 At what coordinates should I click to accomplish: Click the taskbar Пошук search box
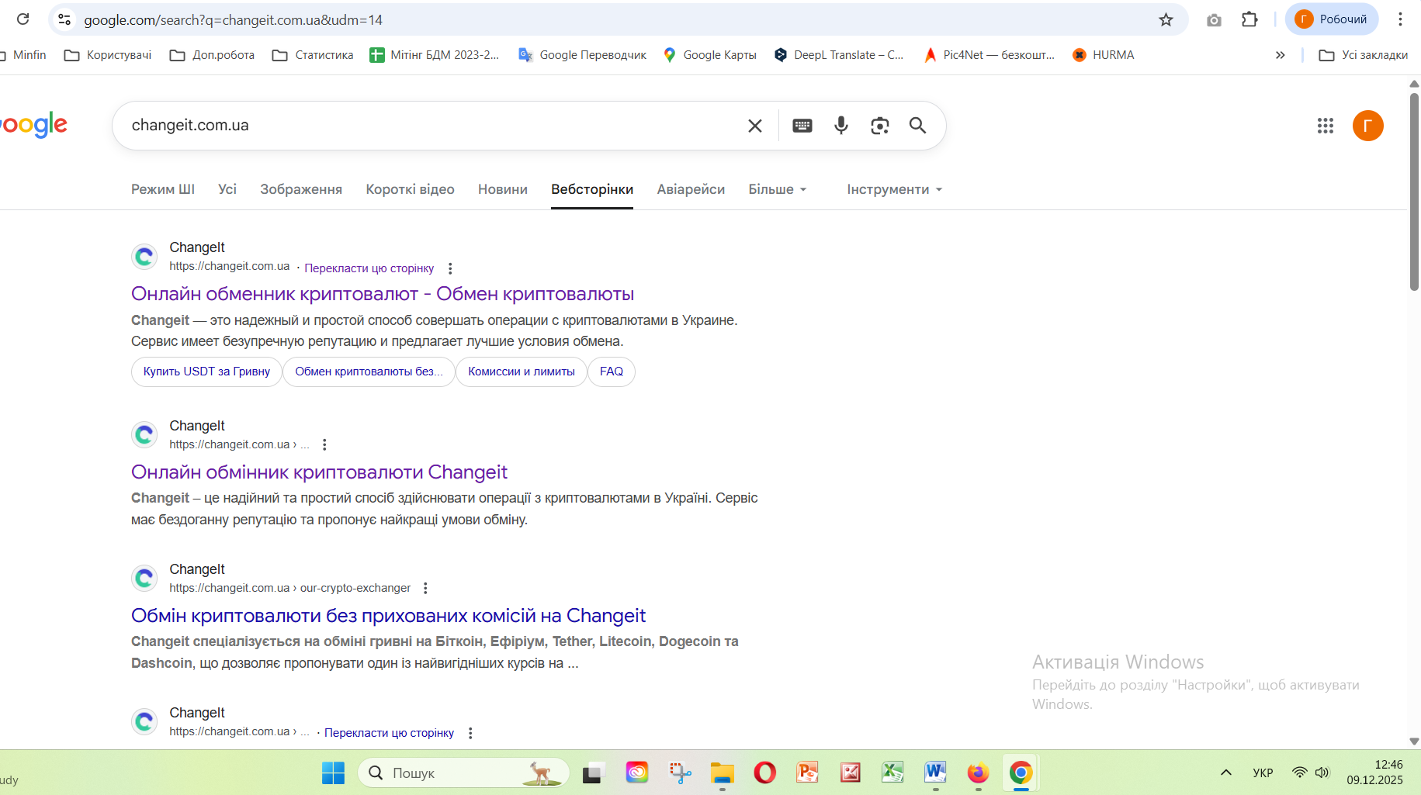pos(463,773)
